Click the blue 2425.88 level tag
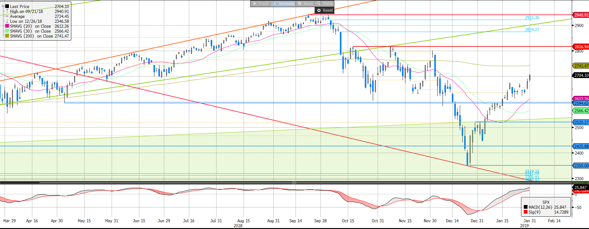This screenshot has width=589, height=229. (x=581, y=146)
